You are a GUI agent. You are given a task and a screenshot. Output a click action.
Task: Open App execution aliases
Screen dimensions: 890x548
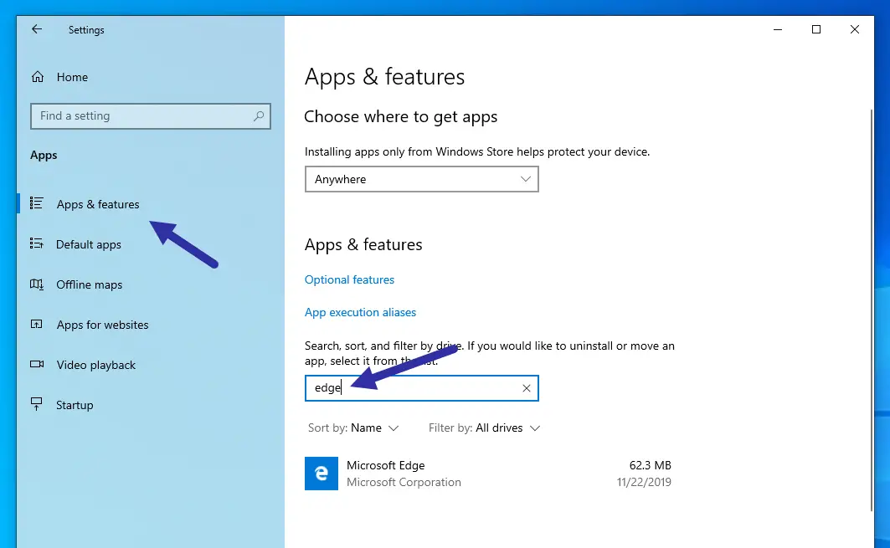click(360, 312)
